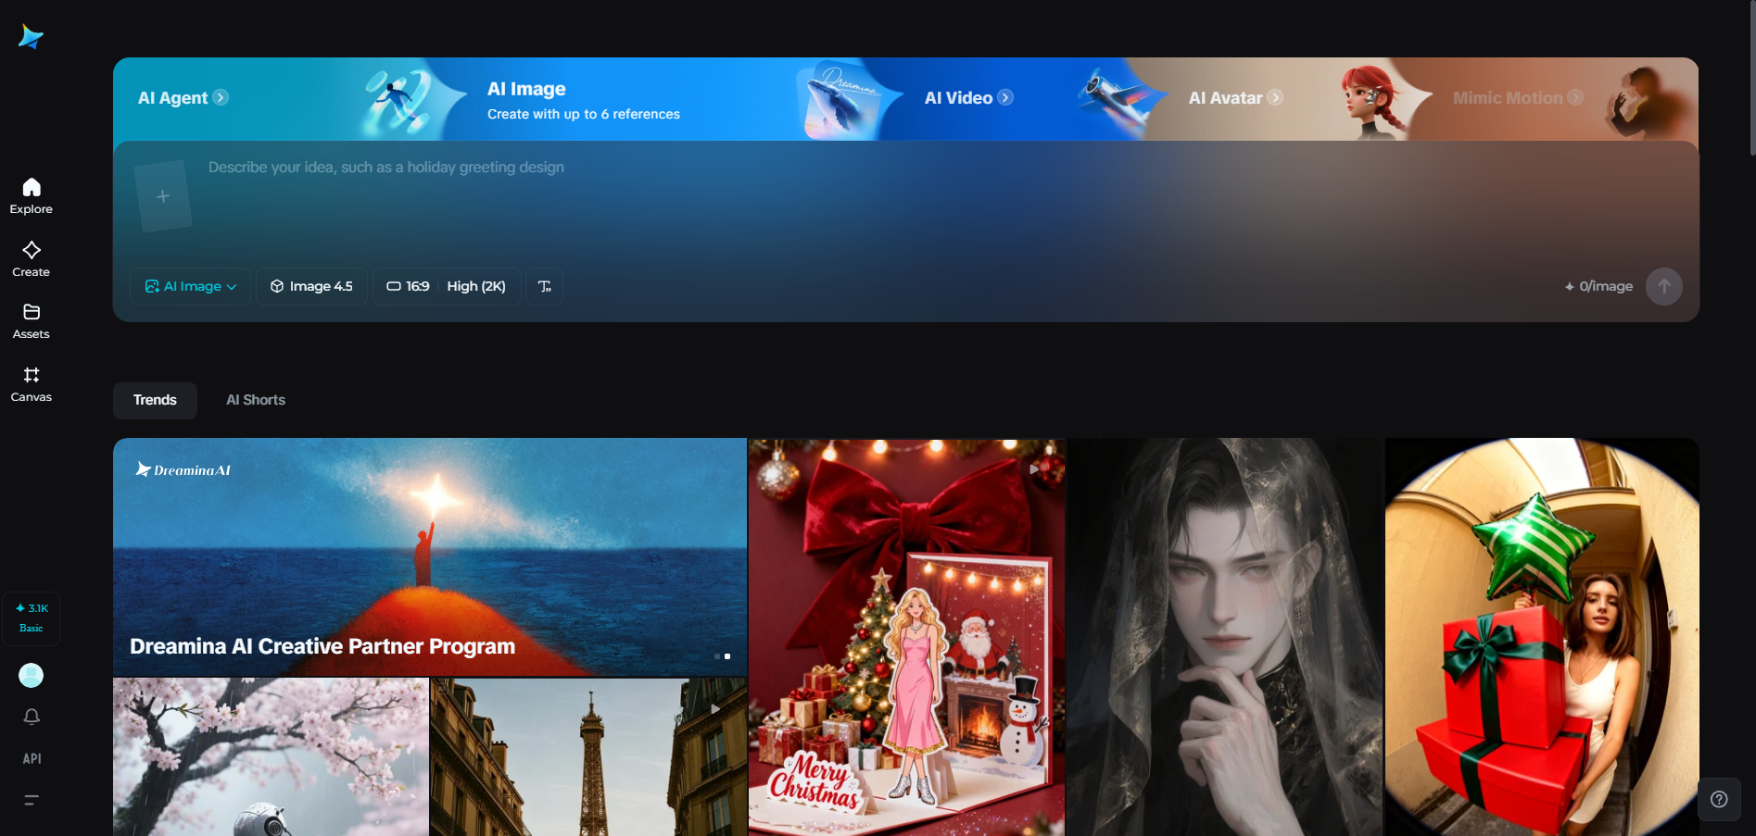Open the Merry Christmas card thumbnail

point(907,637)
